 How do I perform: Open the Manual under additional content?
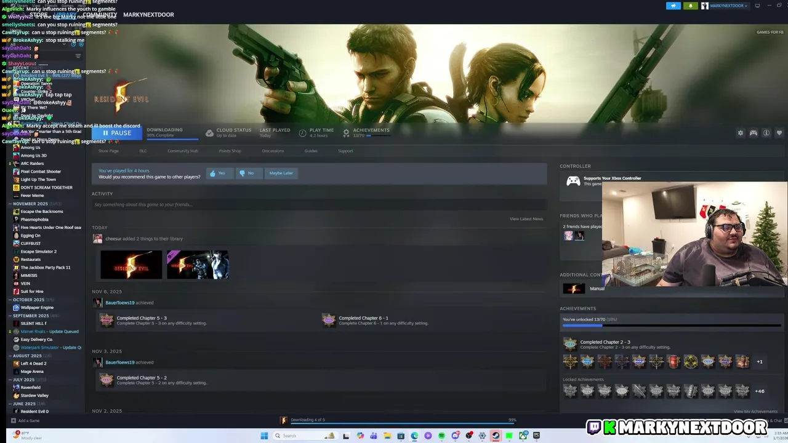click(597, 289)
